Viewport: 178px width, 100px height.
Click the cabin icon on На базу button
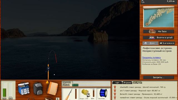point(152,31)
